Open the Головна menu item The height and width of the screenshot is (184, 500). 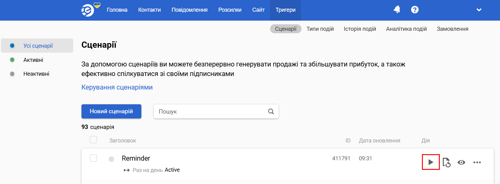[x=117, y=10]
